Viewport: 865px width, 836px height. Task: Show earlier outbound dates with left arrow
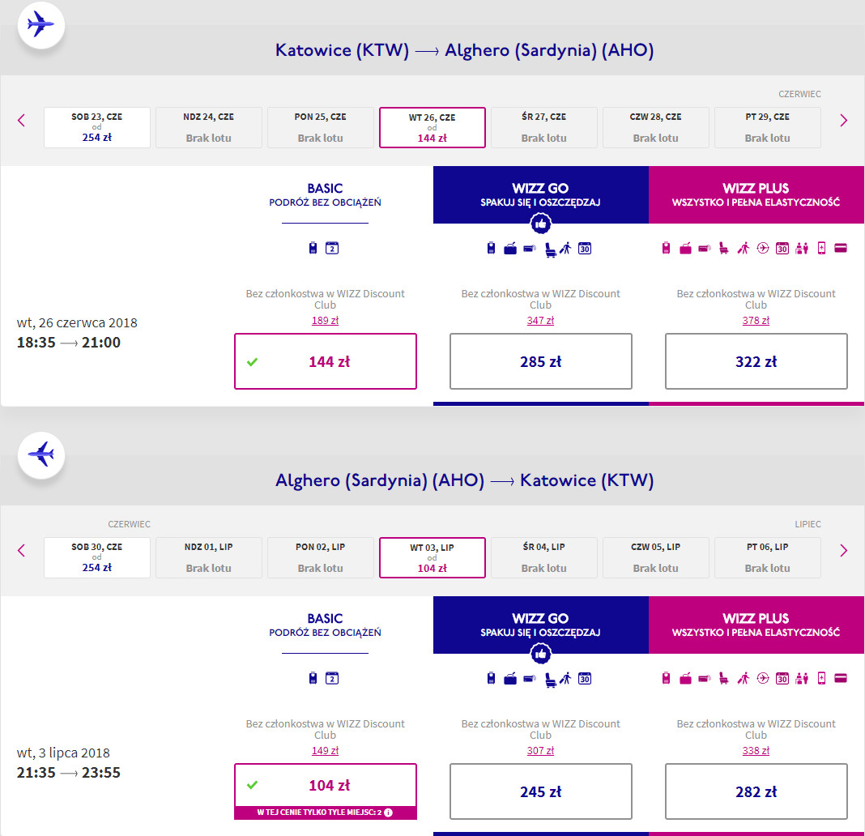(22, 121)
